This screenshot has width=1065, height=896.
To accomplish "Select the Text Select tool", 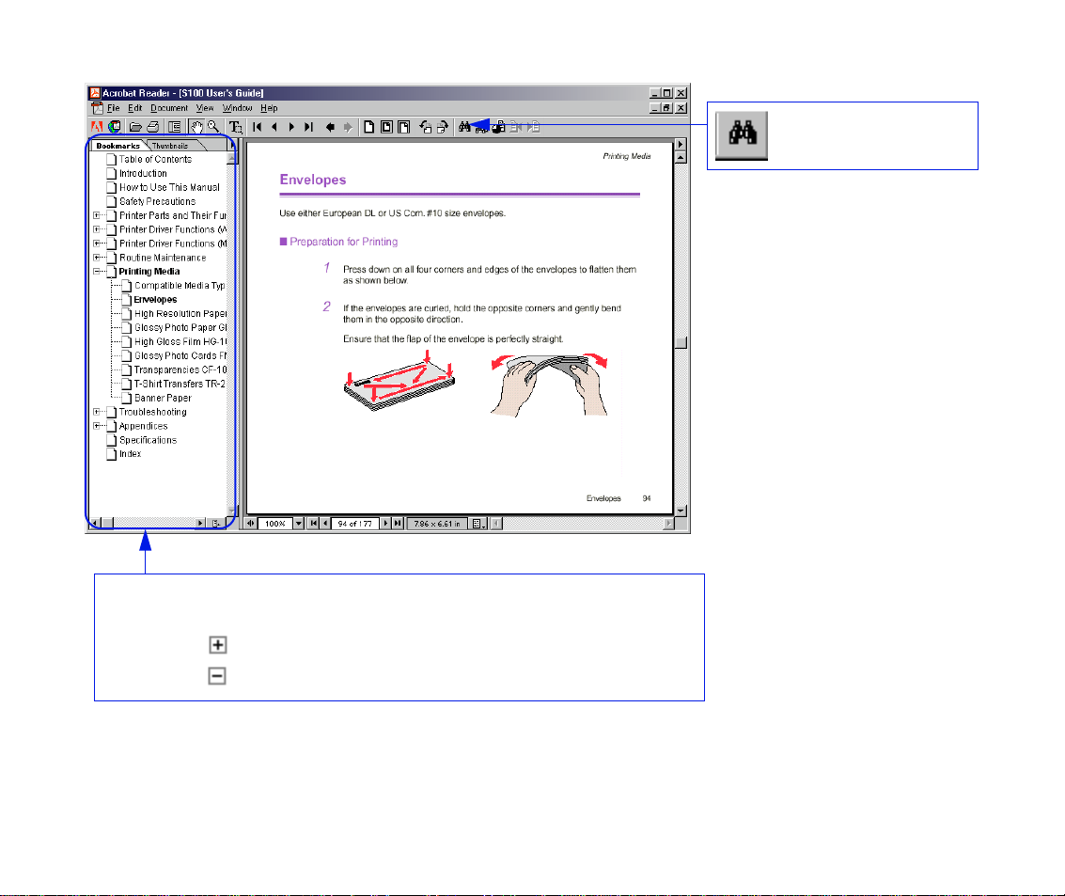I will (x=235, y=127).
